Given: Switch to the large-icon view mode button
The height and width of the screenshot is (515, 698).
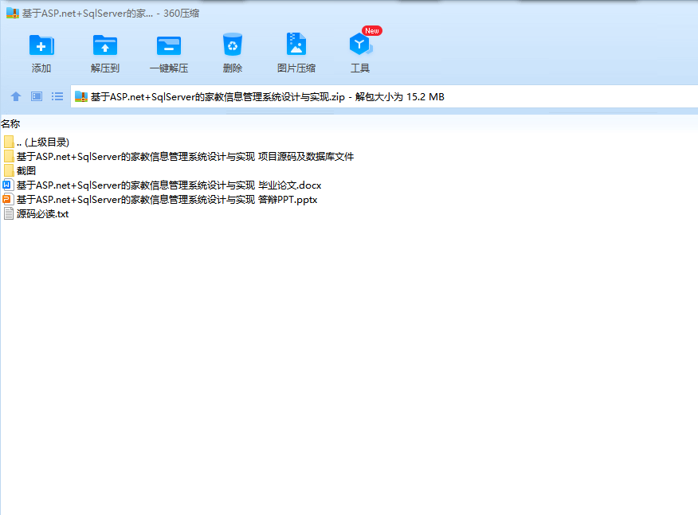Looking at the screenshot, I should pyautogui.click(x=37, y=96).
